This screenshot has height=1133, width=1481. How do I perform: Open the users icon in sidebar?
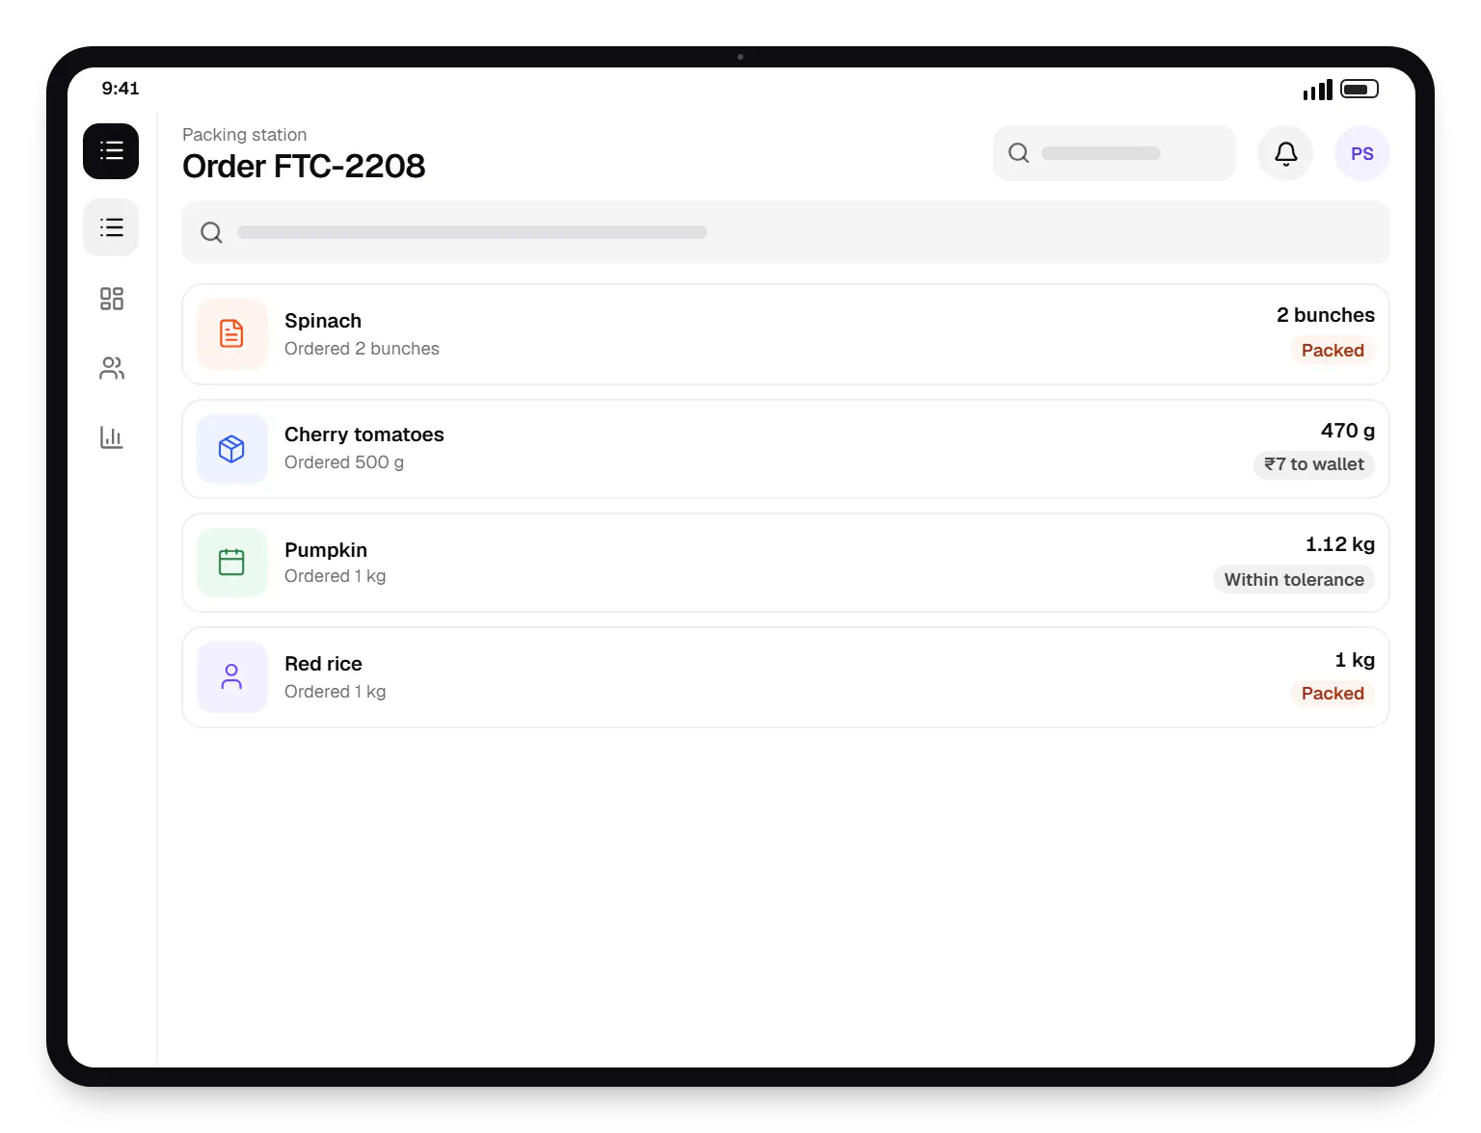click(112, 368)
